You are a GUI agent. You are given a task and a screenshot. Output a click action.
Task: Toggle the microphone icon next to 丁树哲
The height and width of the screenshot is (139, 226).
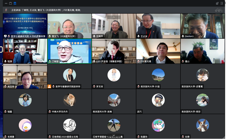(x=50, y=61)
